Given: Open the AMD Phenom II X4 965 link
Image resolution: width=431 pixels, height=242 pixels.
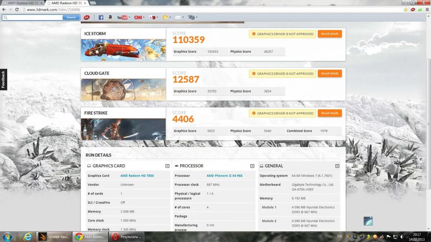Looking at the screenshot, I should coord(224,176).
